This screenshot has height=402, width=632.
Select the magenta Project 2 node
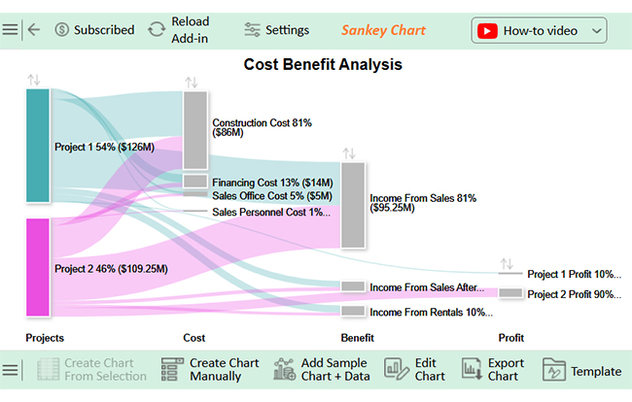pos(38,267)
